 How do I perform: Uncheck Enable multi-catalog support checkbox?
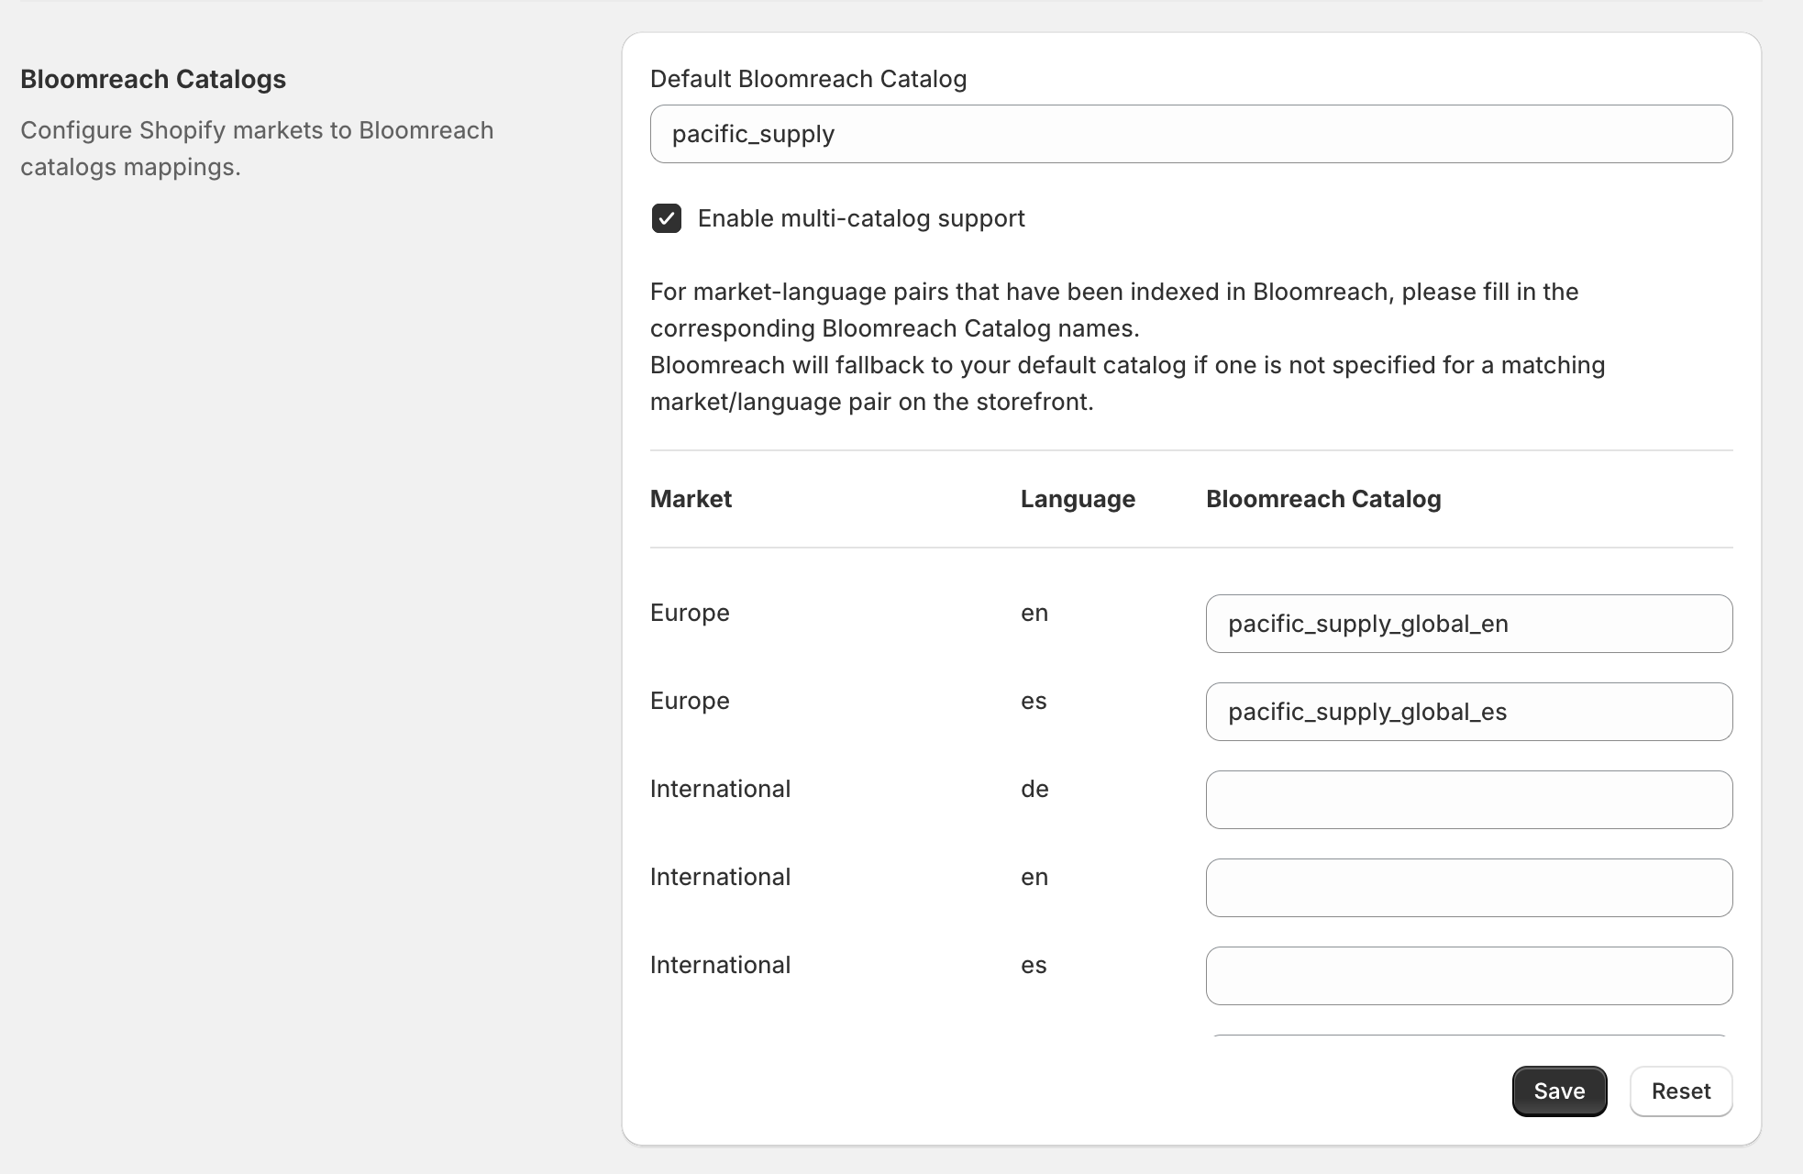pos(667,218)
